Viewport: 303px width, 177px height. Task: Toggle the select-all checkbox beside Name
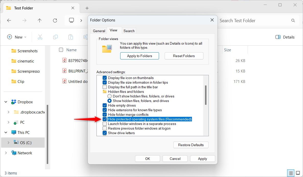(61, 50)
